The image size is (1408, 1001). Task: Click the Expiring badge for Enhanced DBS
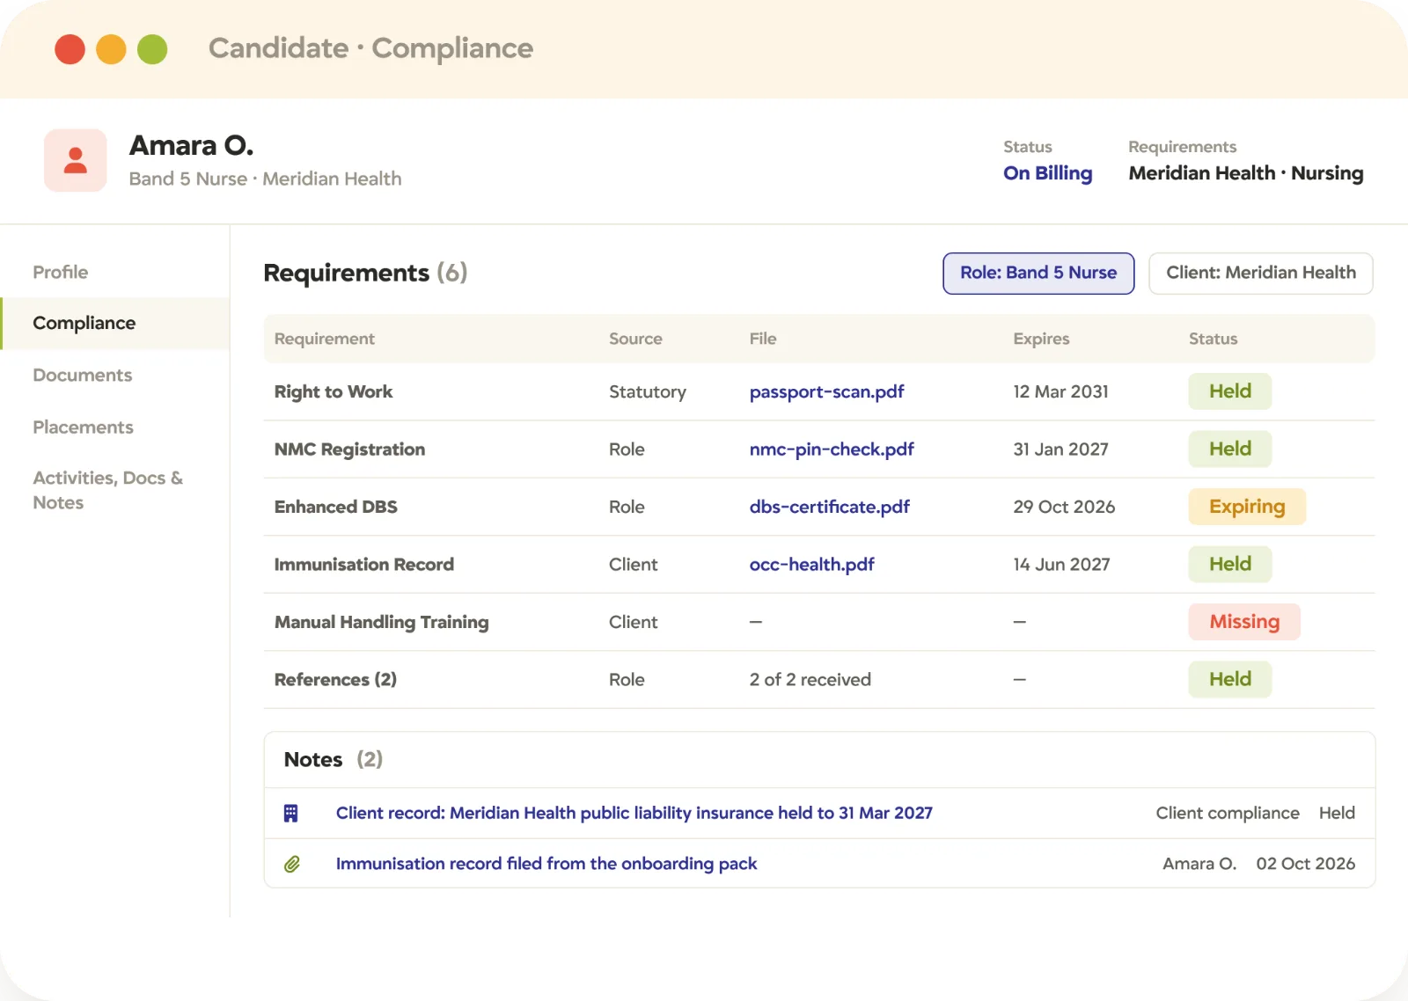[1247, 507]
